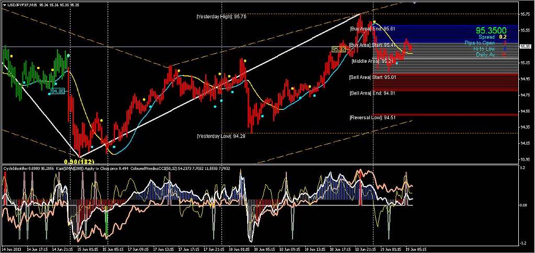The width and height of the screenshot is (535, 253).
Task: Click the [Reversal Low]: 94.51 label
Action: 372,118
